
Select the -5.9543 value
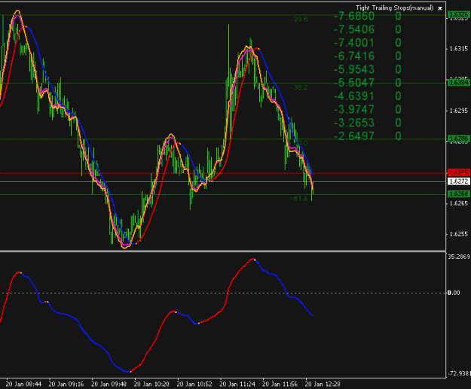point(354,69)
